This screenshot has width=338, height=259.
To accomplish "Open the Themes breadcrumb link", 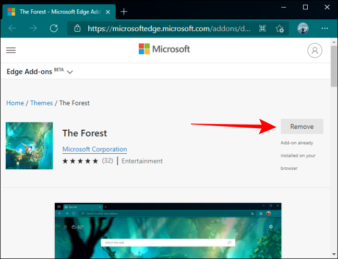I will point(42,103).
